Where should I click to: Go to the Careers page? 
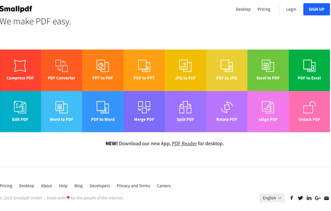pos(164,186)
